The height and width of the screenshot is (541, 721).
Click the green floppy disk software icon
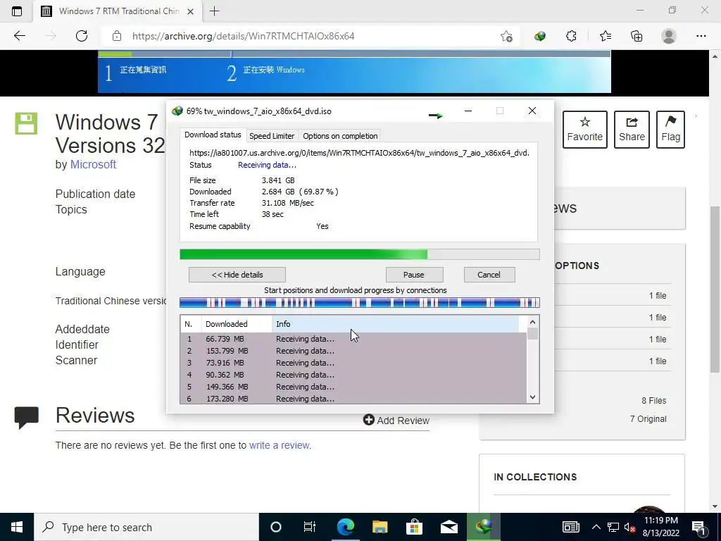pos(26,123)
